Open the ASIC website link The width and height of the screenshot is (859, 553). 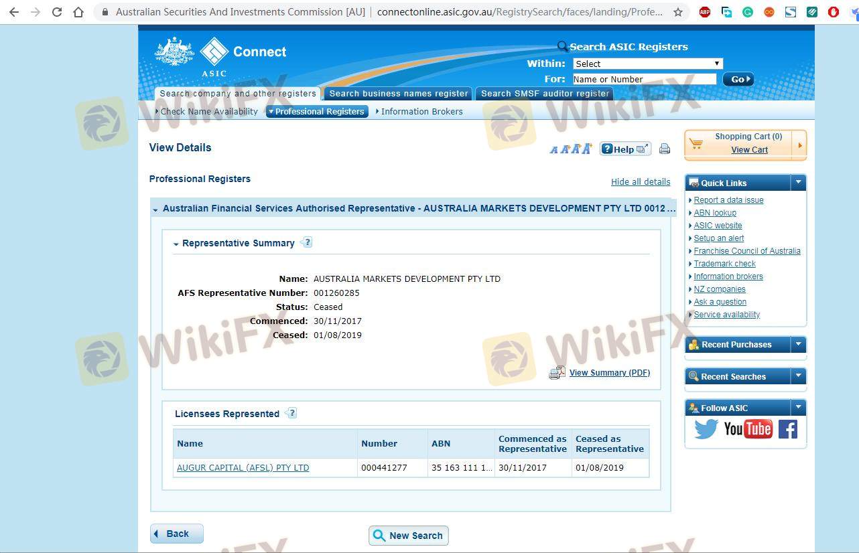coord(718,226)
